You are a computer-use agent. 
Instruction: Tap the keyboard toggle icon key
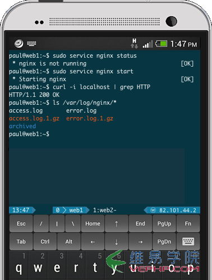click(188, 241)
